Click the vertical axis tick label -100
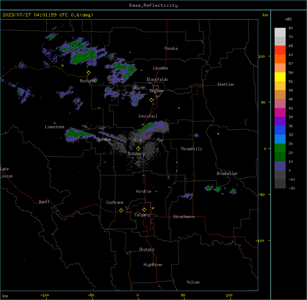 click(x=260, y=240)
